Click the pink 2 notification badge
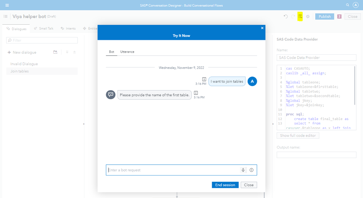This screenshot has height=198, width=363. tap(339, 16)
